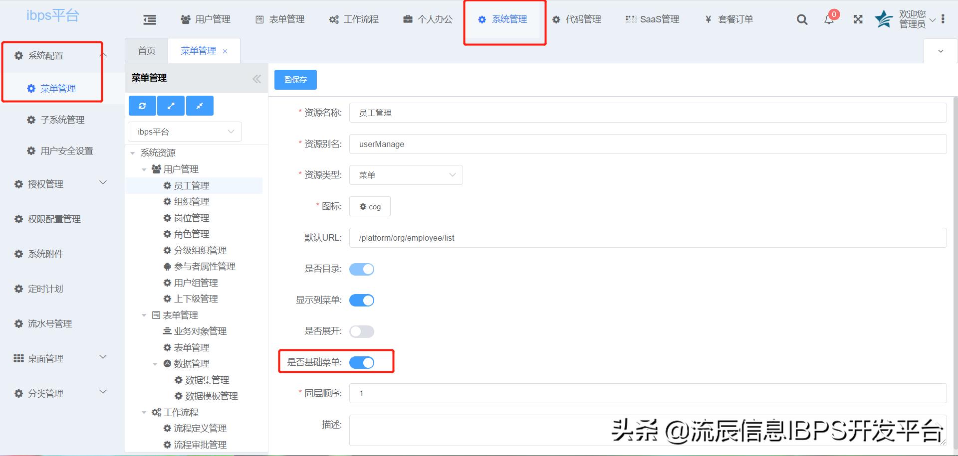Open the search icon in the top bar

[x=802, y=19]
